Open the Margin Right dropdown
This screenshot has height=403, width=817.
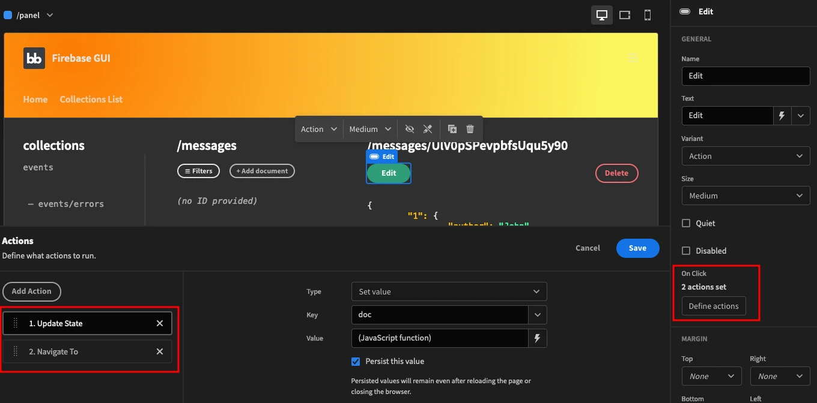[x=780, y=376]
